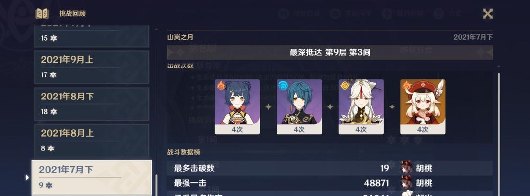Click Xingqiu's character card

299,107
